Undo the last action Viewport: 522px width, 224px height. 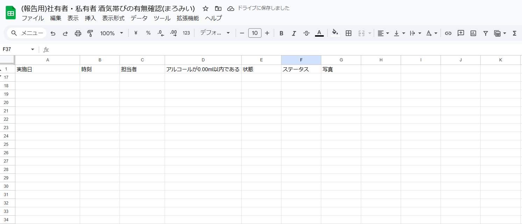(x=53, y=33)
